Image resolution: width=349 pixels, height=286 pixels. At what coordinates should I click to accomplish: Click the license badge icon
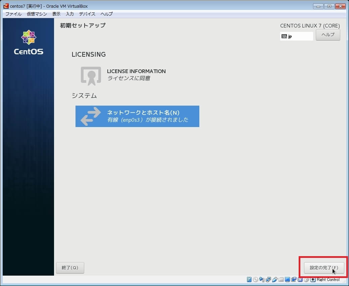tap(91, 75)
